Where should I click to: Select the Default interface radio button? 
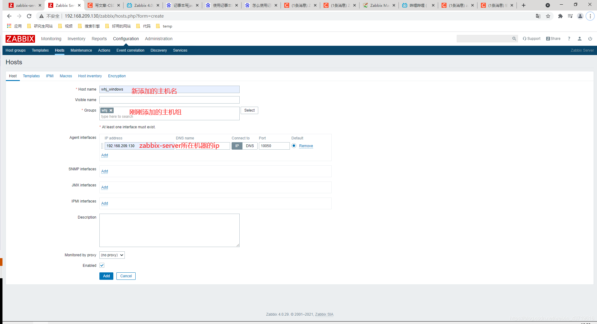[294, 146]
